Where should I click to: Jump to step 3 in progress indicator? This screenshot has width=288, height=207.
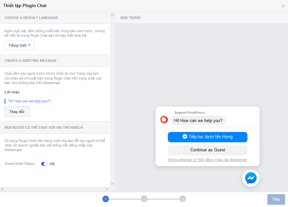click(183, 199)
